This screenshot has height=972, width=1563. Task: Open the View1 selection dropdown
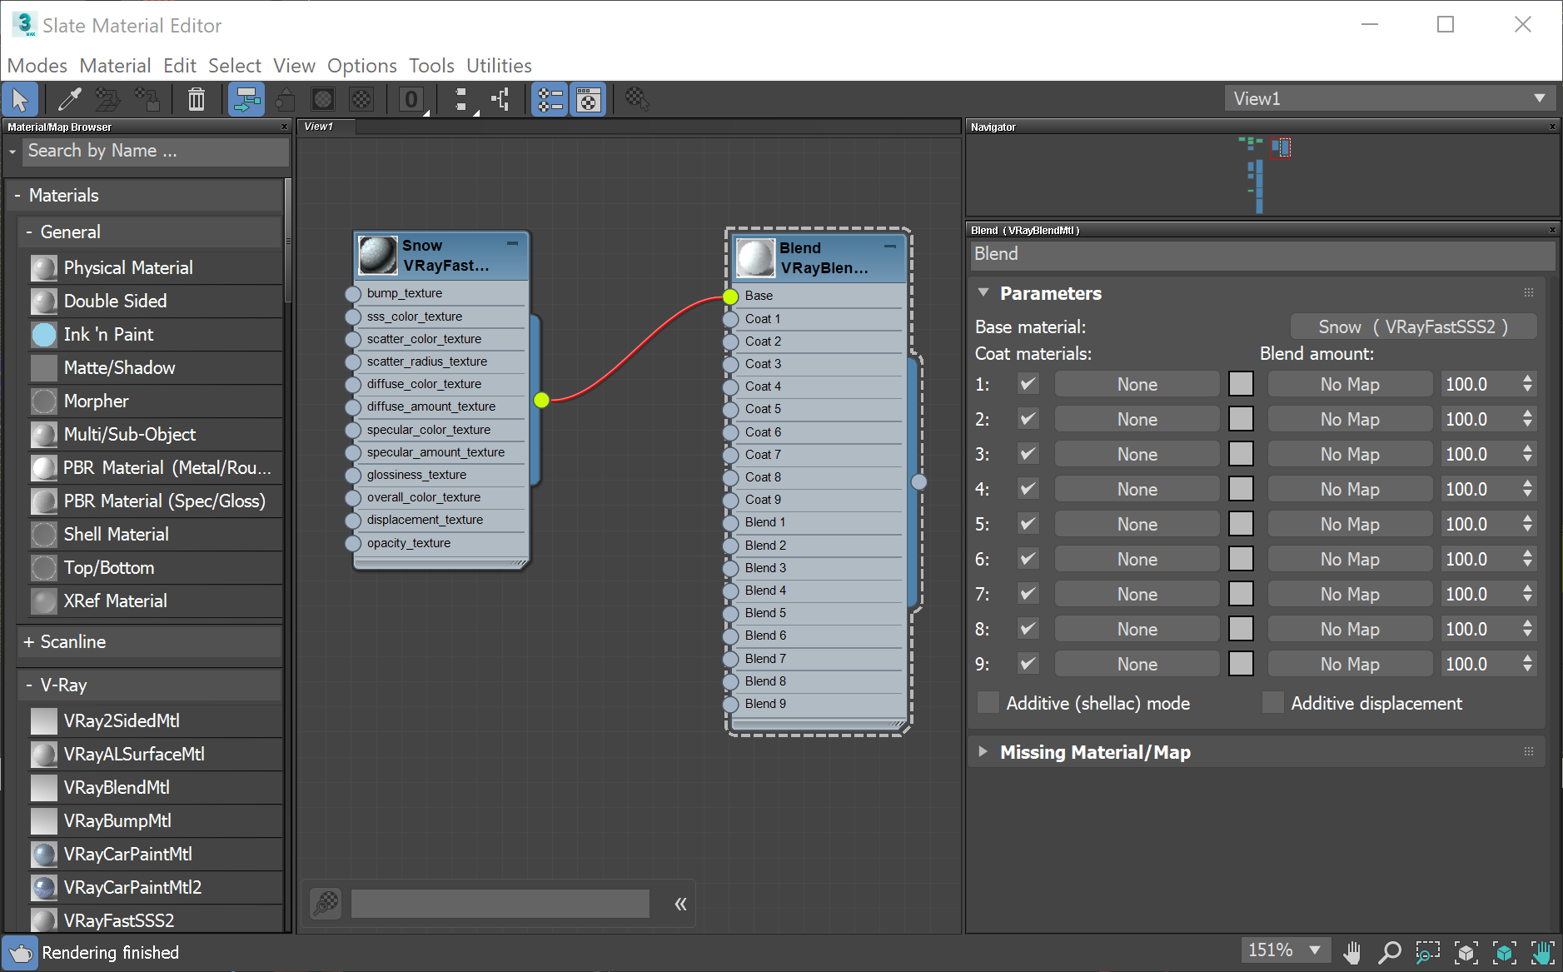[x=1390, y=97]
